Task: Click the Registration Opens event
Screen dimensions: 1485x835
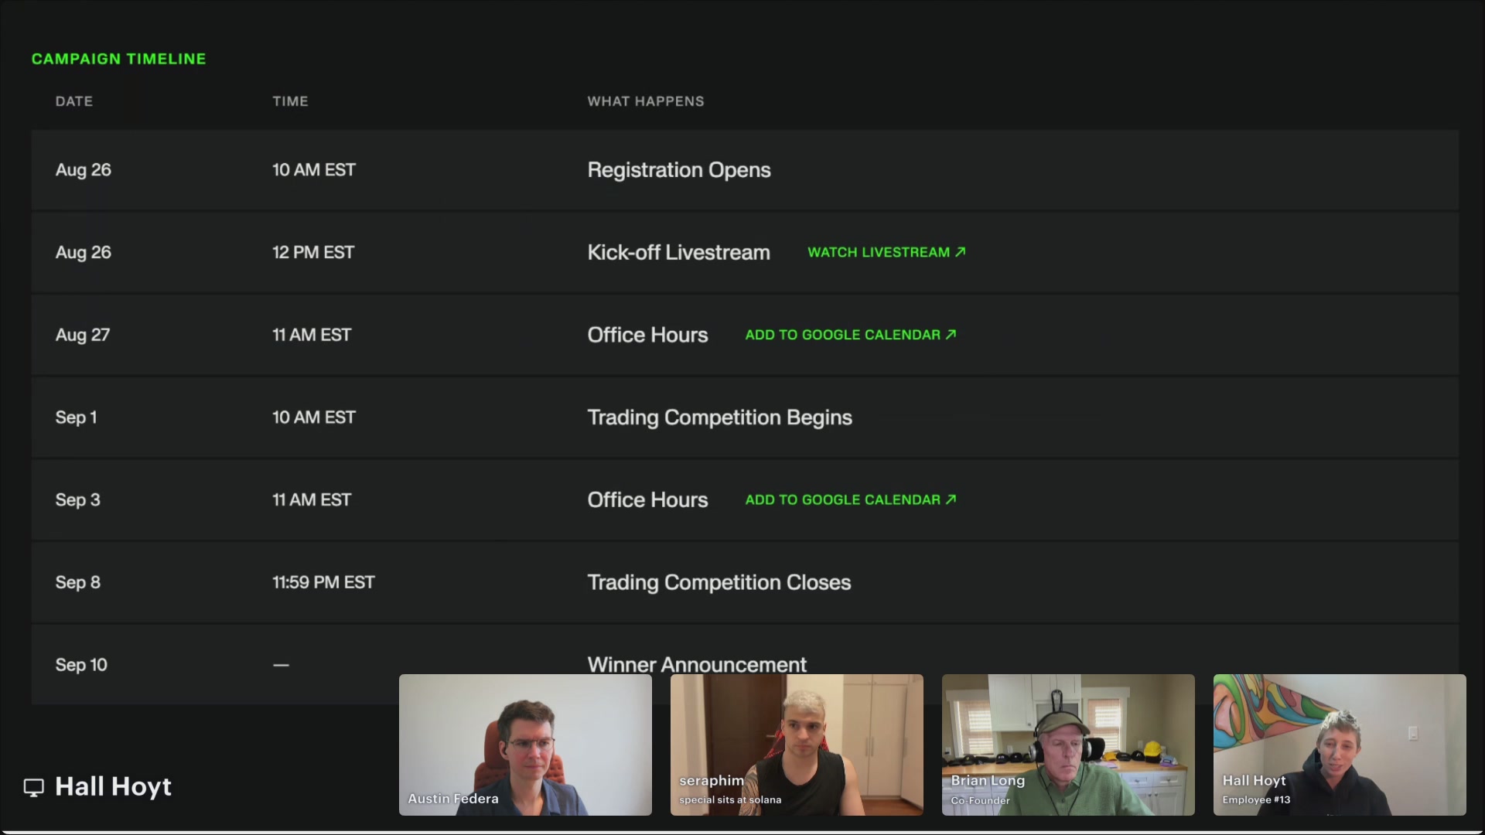Action: click(x=679, y=170)
